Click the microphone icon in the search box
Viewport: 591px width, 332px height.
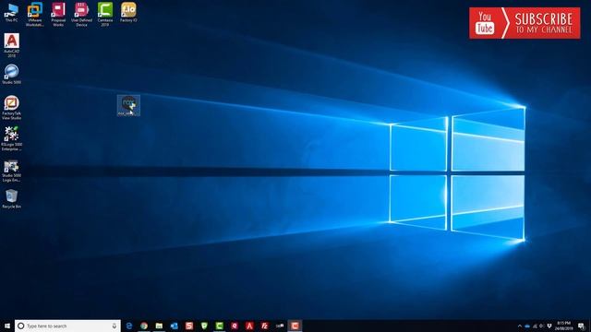tap(115, 326)
